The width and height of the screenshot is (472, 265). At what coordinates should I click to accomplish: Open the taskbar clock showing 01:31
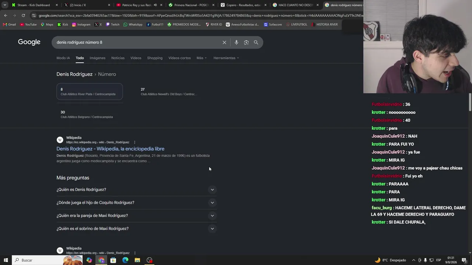coord(451,260)
